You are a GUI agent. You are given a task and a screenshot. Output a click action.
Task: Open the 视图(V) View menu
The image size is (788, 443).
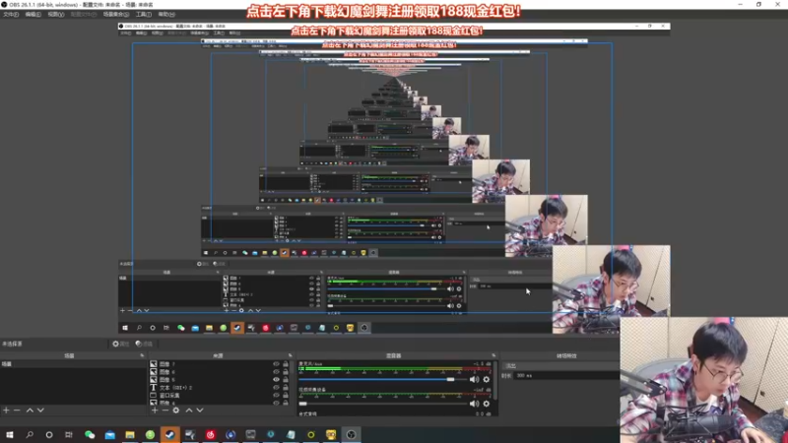55,14
